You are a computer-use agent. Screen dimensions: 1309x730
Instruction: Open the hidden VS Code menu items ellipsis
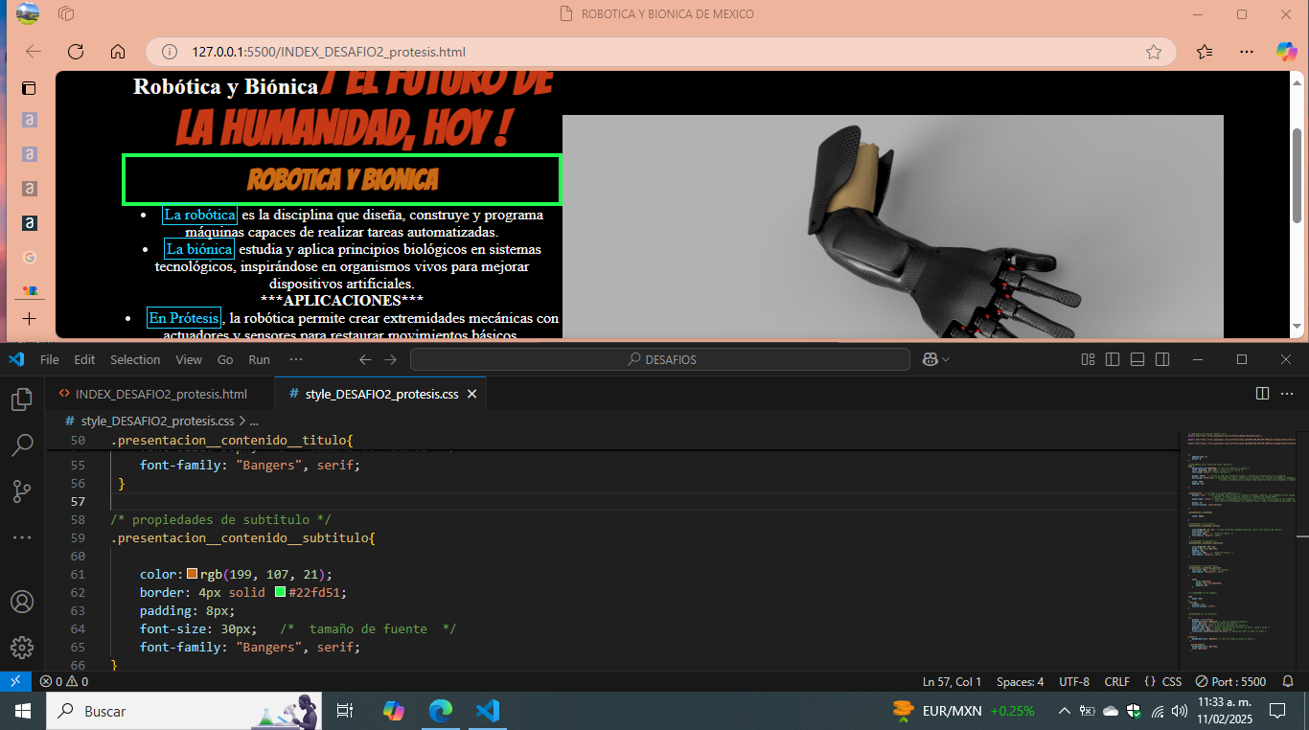[x=296, y=359]
